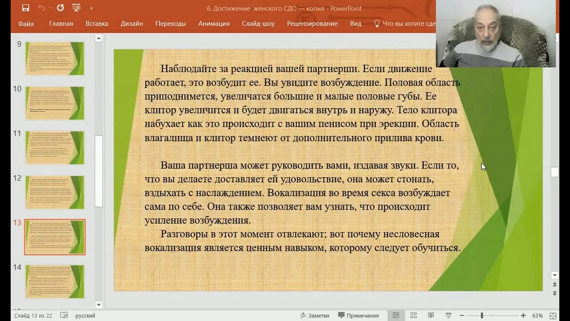The width and height of the screenshot is (570, 321).
Task: Switch to Reading view icon
Action: tap(431, 315)
